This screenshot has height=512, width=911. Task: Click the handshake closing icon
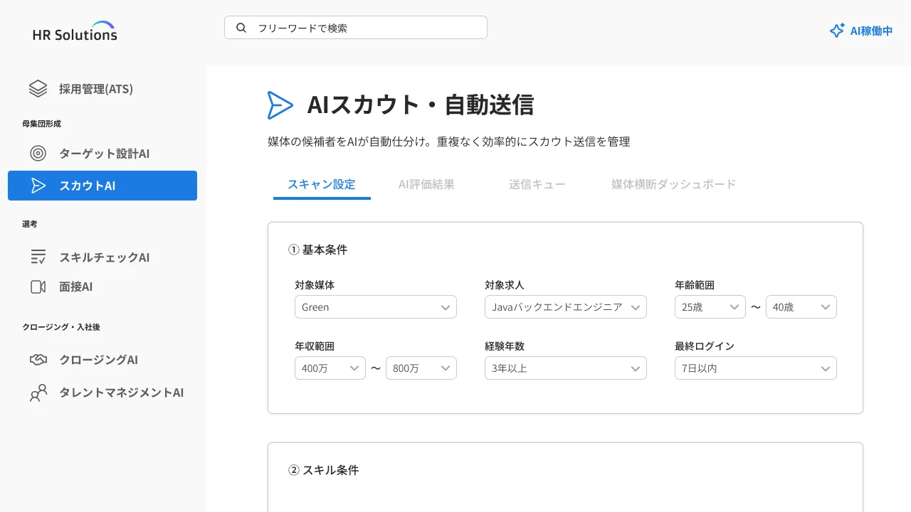(38, 360)
